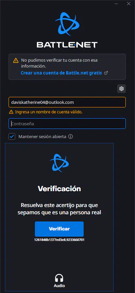Click the orange warning icon under the email field
The width and height of the screenshot is (135, 293).
tap(11, 112)
